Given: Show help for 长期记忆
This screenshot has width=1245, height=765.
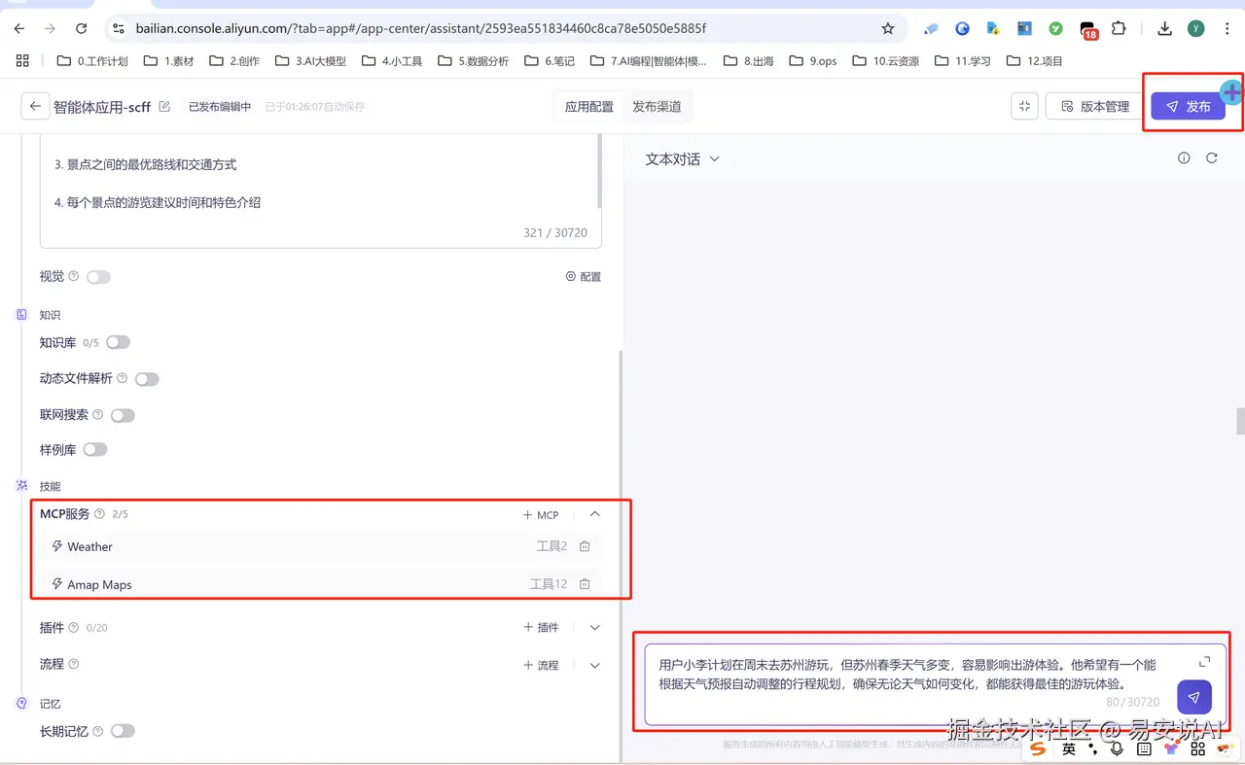Looking at the screenshot, I should (x=98, y=731).
